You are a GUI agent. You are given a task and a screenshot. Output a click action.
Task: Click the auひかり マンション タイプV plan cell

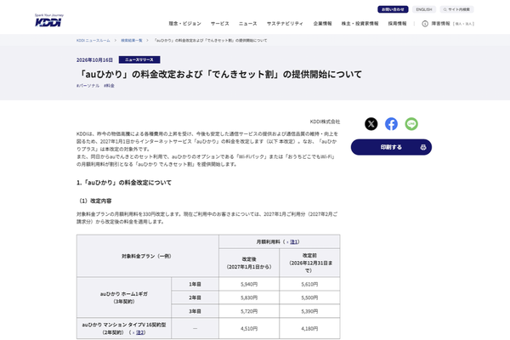pyautogui.click(x=124, y=329)
